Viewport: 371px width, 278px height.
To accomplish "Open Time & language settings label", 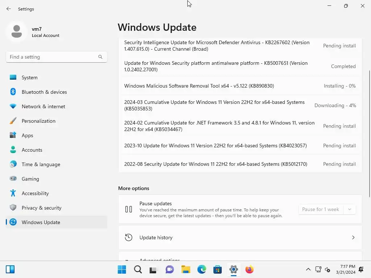I will [x=41, y=164].
